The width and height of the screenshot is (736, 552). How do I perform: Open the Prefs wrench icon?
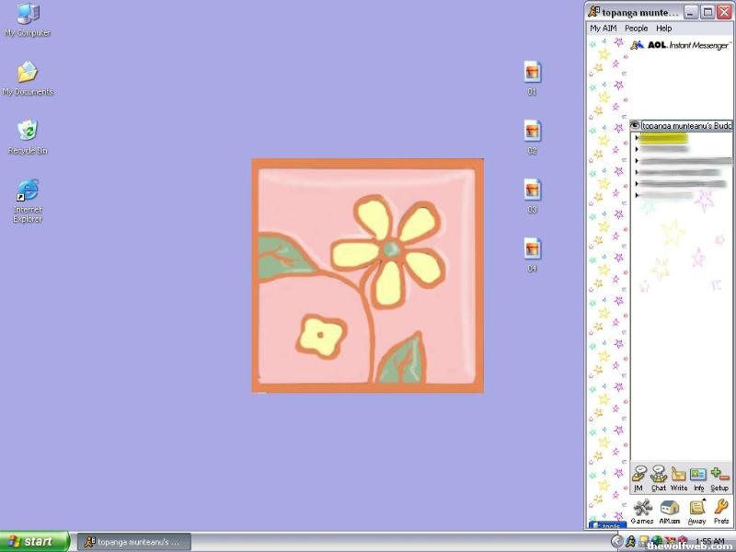721,510
